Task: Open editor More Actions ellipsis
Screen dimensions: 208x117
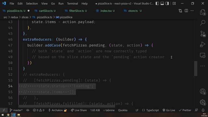Action: [x=192, y=11]
